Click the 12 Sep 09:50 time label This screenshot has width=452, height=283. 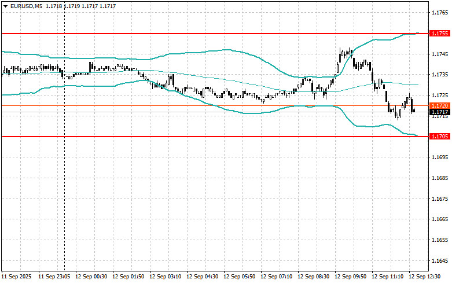point(351,277)
